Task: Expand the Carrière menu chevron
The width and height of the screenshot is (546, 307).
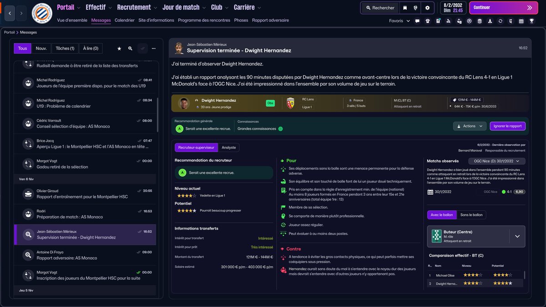Action: point(259,8)
